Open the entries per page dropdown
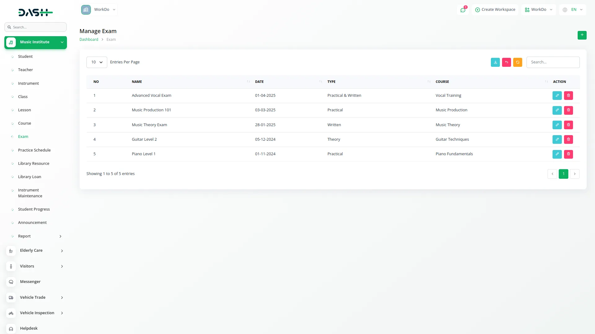The width and height of the screenshot is (595, 334). [97, 62]
